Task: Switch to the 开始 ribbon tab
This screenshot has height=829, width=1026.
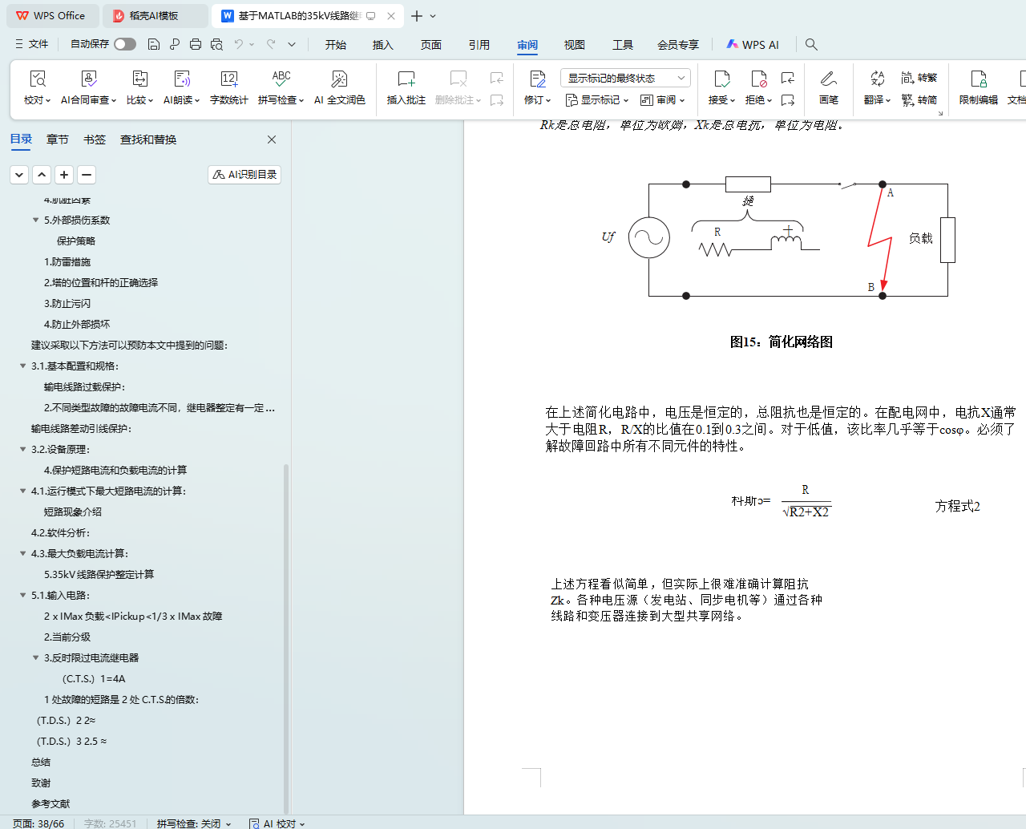Action: point(336,45)
